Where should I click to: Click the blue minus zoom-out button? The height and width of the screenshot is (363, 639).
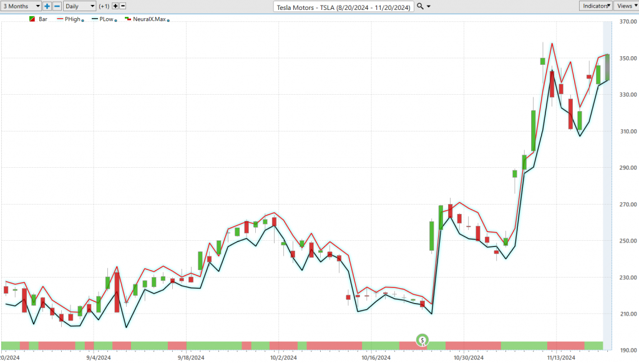point(57,6)
